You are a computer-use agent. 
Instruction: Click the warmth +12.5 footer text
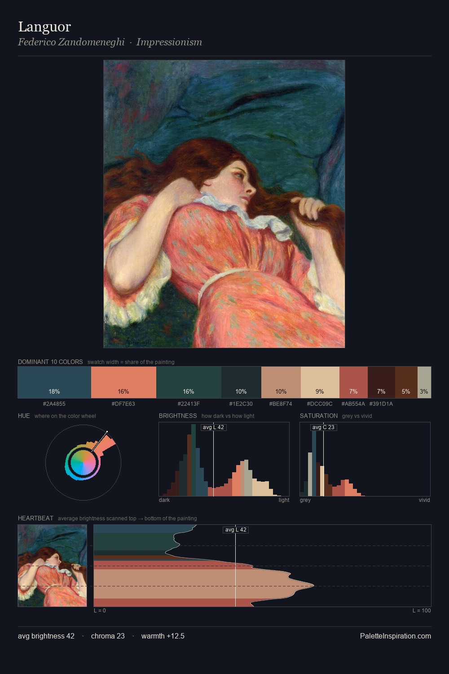pyautogui.click(x=163, y=636)
